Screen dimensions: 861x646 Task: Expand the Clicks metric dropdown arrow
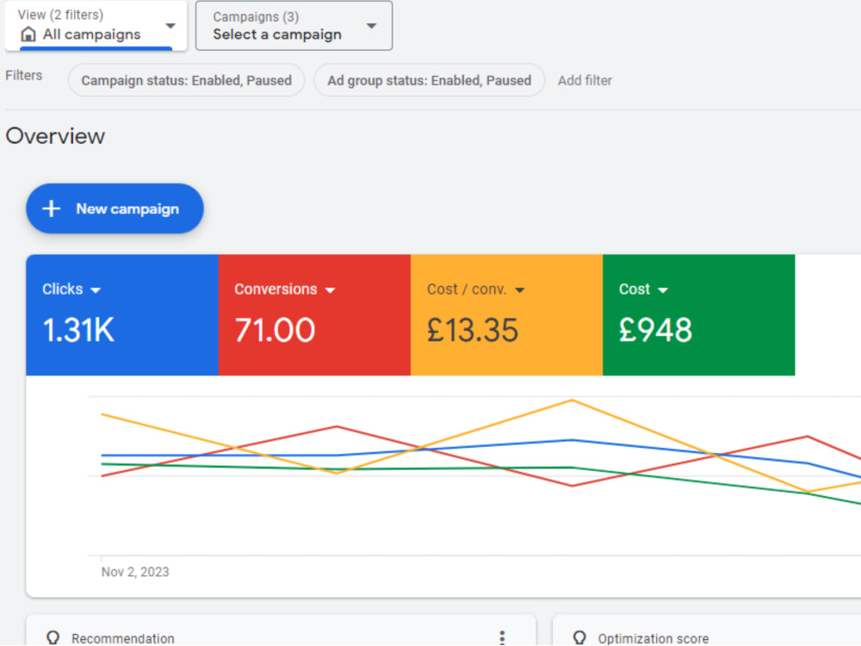(x=96, y=290)
